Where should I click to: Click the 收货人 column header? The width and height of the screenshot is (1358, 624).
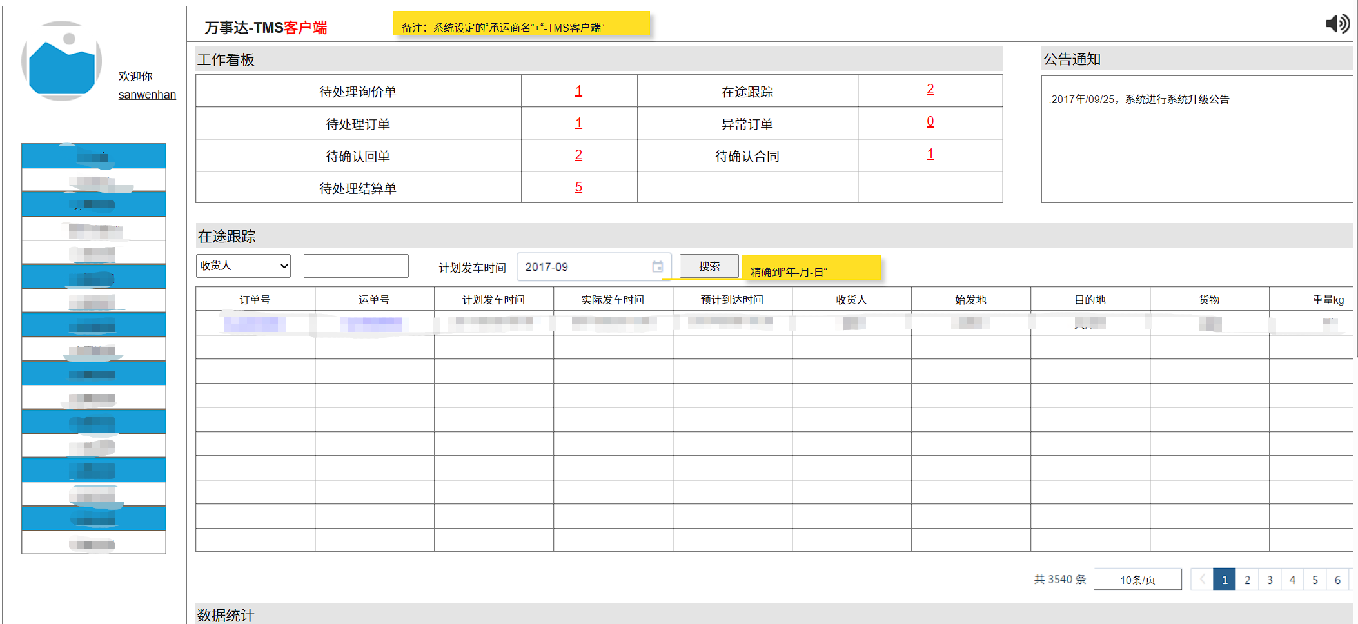[852, 300]
